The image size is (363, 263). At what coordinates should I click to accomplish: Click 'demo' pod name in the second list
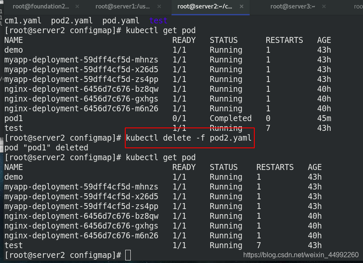pos(14,177)
